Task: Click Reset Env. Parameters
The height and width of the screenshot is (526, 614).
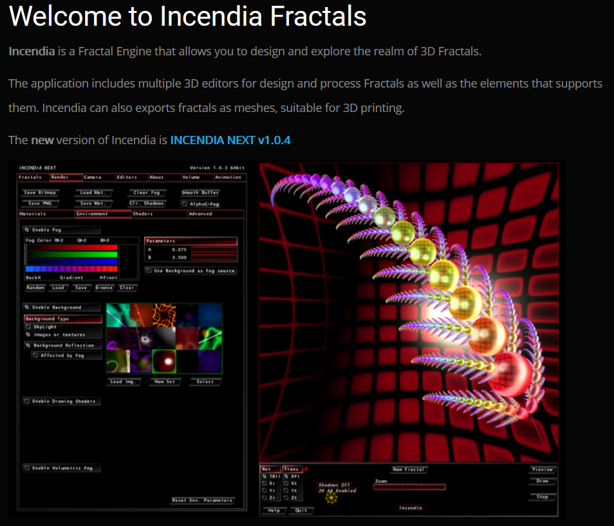Action: click(203, 500)
